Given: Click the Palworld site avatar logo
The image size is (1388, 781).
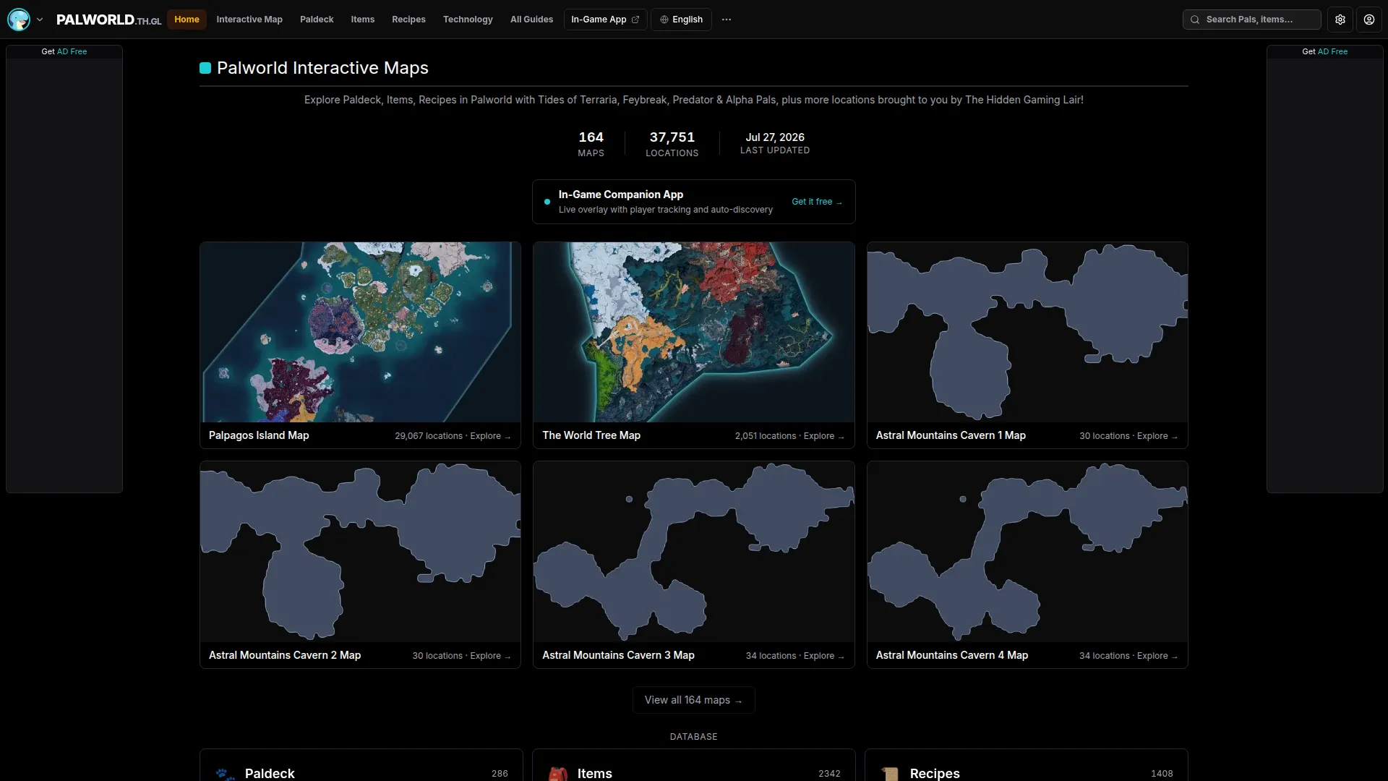Looking at the screenshot, I should 19,20.
